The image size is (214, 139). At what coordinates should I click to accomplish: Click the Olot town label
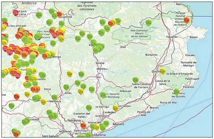(x=123, y=47)
